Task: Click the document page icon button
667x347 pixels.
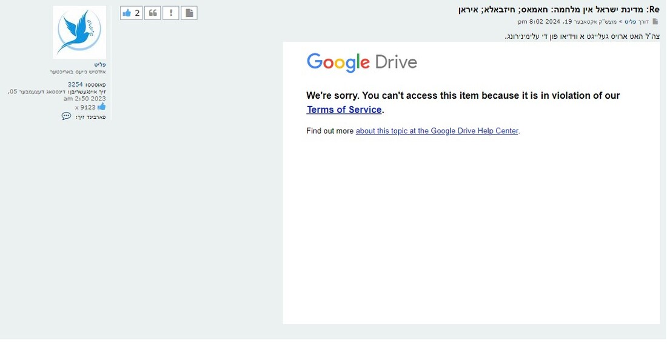Action: [x=189, y=13]
